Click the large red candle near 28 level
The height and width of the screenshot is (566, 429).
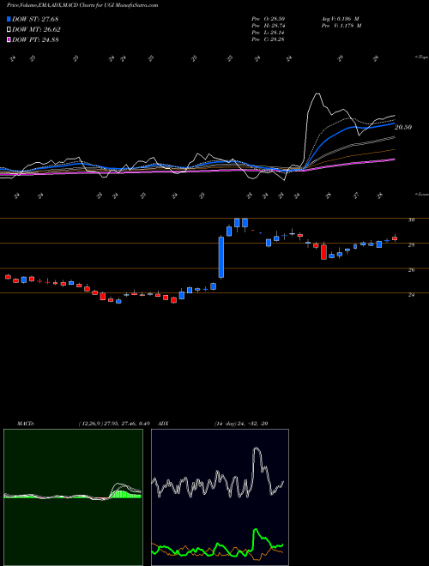(x=324, y=252)
